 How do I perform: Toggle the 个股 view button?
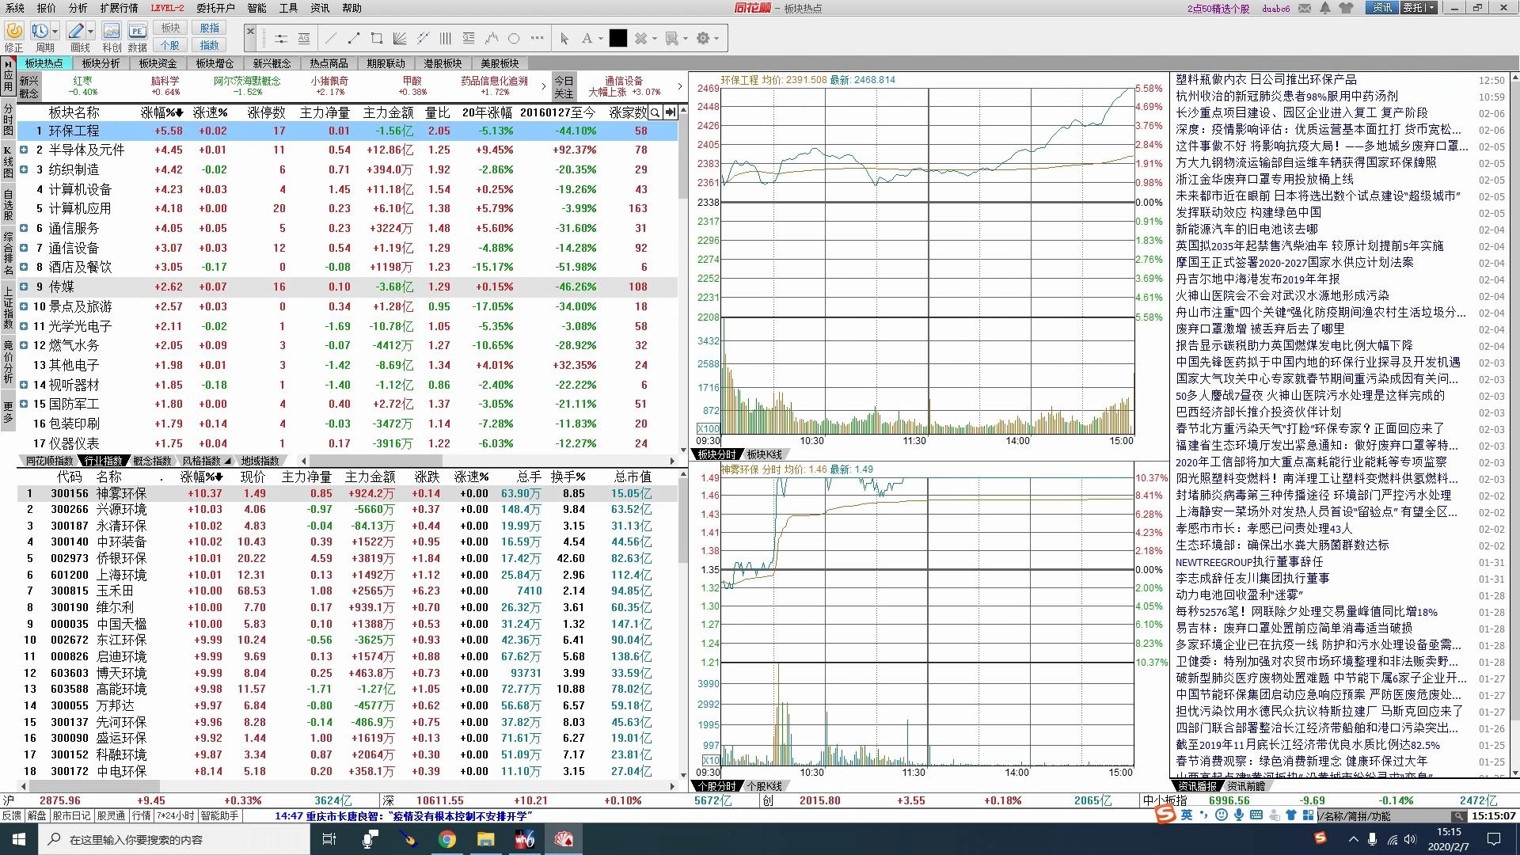pyautogui.click(x=171, y=45)
